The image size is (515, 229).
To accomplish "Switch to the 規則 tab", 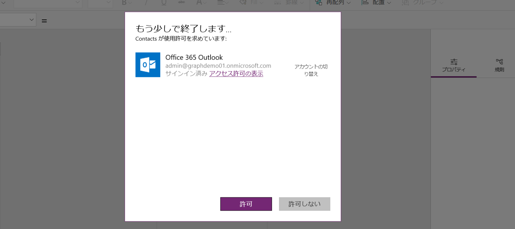I will (499, 65).
